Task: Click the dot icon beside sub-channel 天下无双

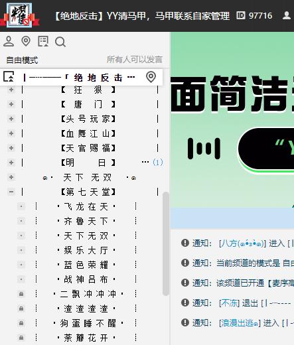Action: [x=21, y=236]
